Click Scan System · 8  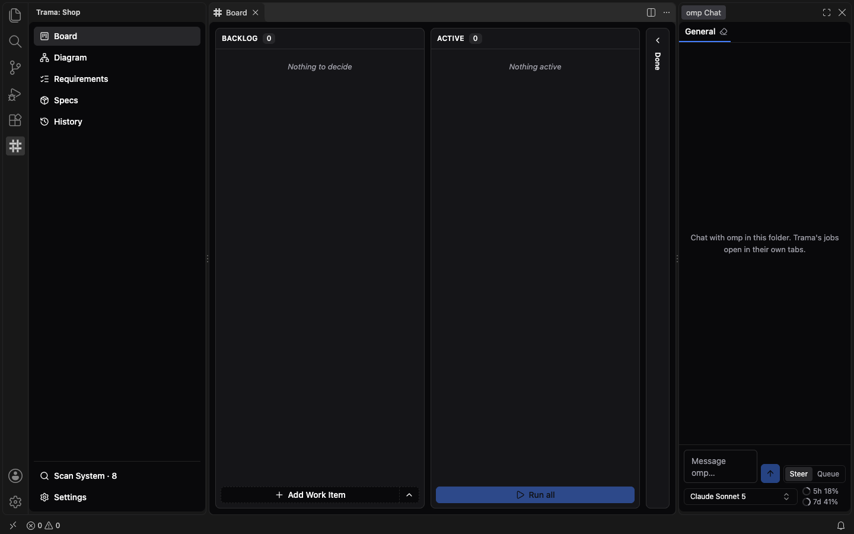117,476
